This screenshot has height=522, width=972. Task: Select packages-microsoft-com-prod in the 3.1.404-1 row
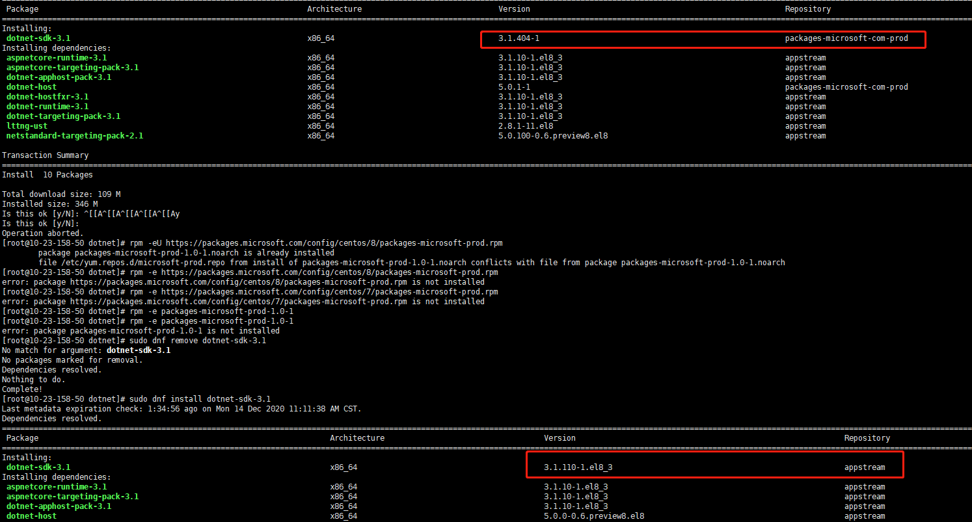(846, 38)
